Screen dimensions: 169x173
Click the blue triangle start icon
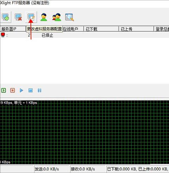pos(21,91)
